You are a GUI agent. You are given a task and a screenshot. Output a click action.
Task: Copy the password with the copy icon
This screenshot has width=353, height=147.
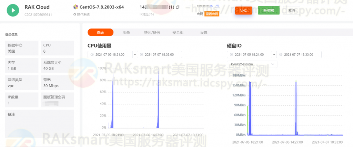(x=217, y=7)
